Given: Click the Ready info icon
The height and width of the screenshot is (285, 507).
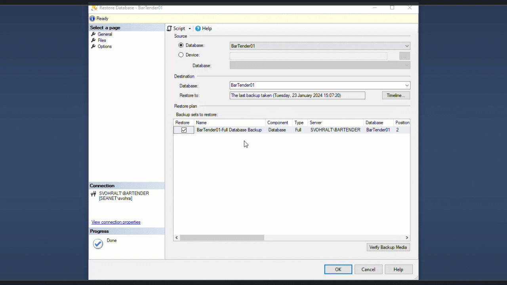Looking at the screenshot, I should [x=92, y=19].
